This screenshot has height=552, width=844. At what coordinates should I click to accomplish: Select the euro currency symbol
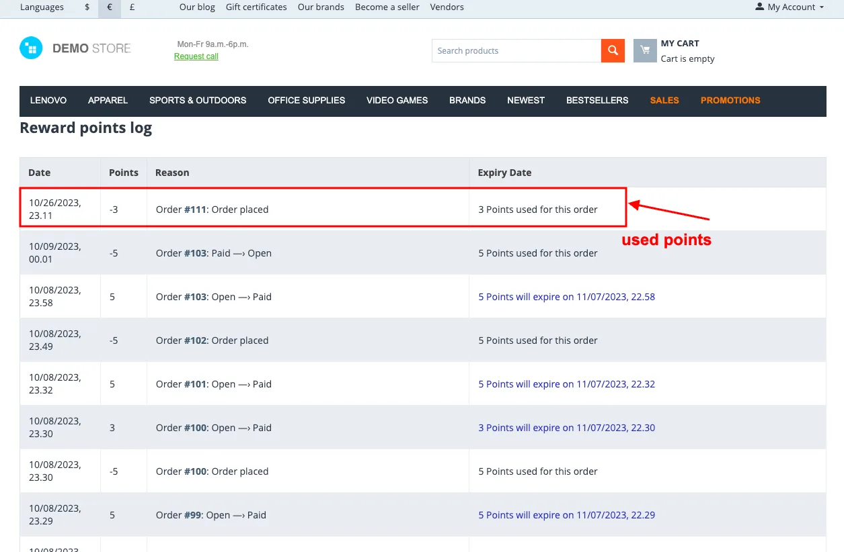coord(110,7)
